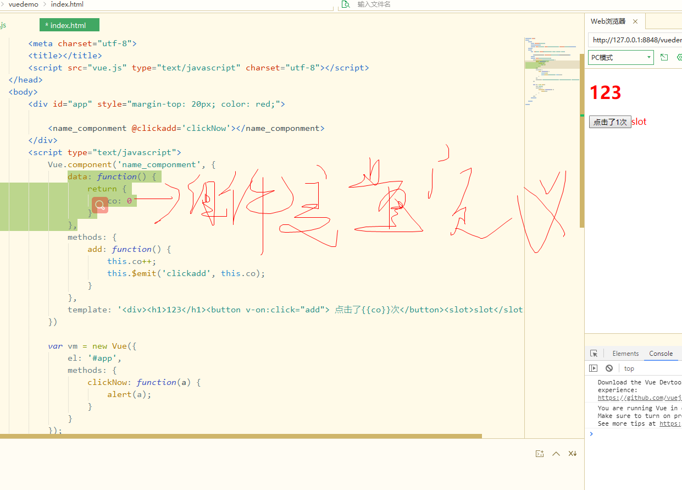Click the var vm = new Vue({ line
The width and height of the screenshot is (682, 490).
tap(92, 346)
